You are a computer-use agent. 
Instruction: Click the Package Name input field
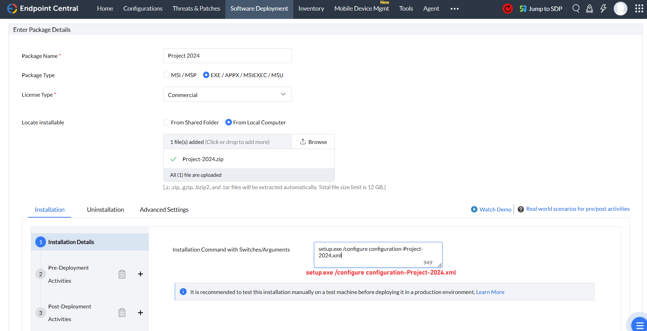click(x=227, y=56)
